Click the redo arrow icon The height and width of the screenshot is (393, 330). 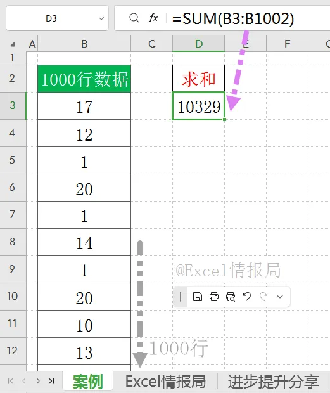tap(263, 297)
